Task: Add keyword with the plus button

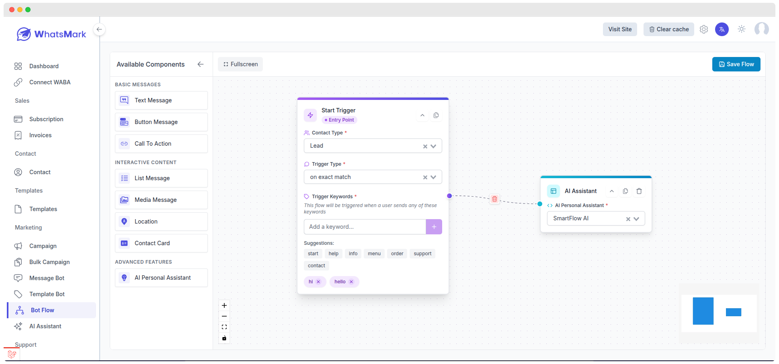Action: [x=434, y=227]
